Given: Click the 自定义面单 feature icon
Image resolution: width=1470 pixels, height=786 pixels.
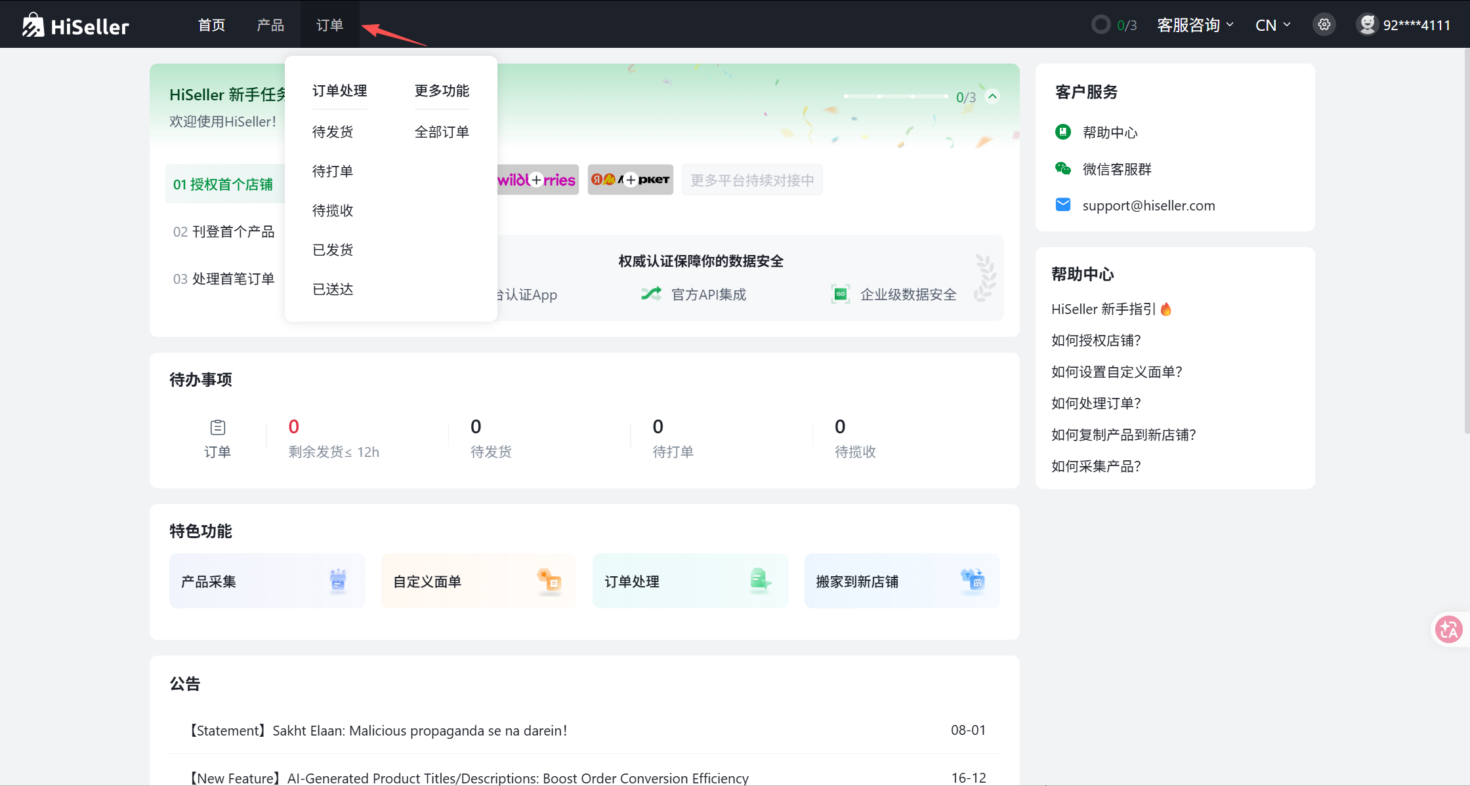Looking at the screenshot, I should click(549, 581).
